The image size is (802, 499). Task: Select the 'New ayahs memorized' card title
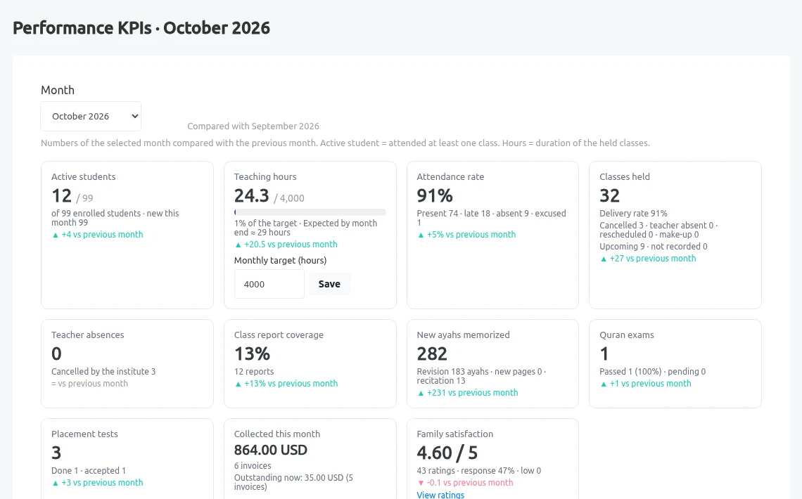click(463, 335)
